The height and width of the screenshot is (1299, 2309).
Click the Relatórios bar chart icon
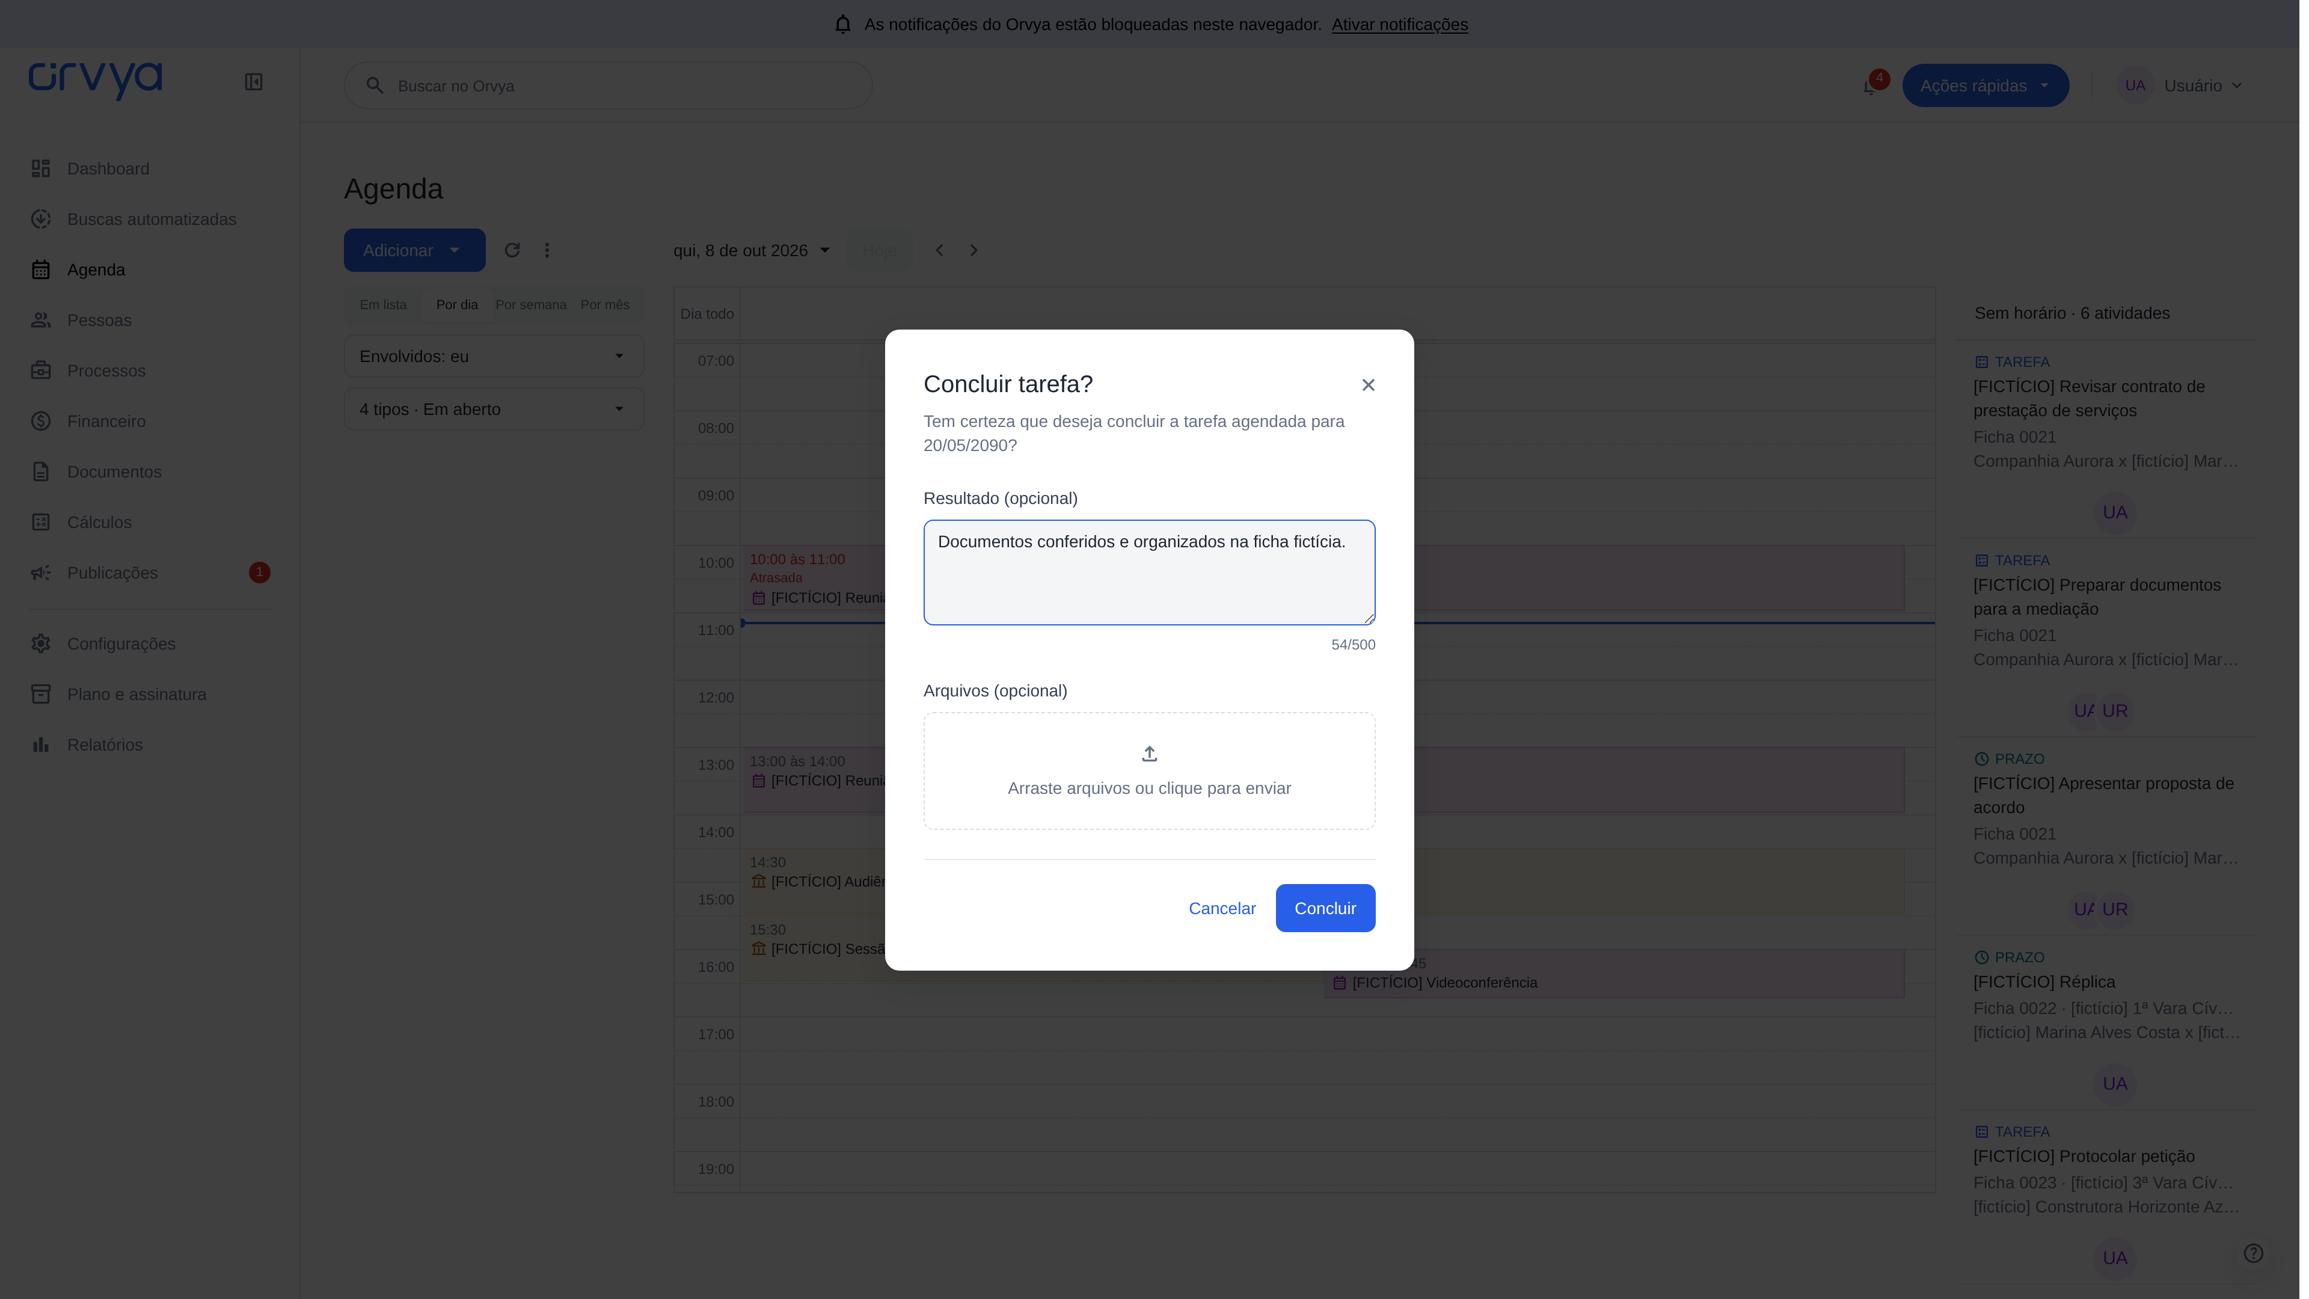(x=40, y=745)
